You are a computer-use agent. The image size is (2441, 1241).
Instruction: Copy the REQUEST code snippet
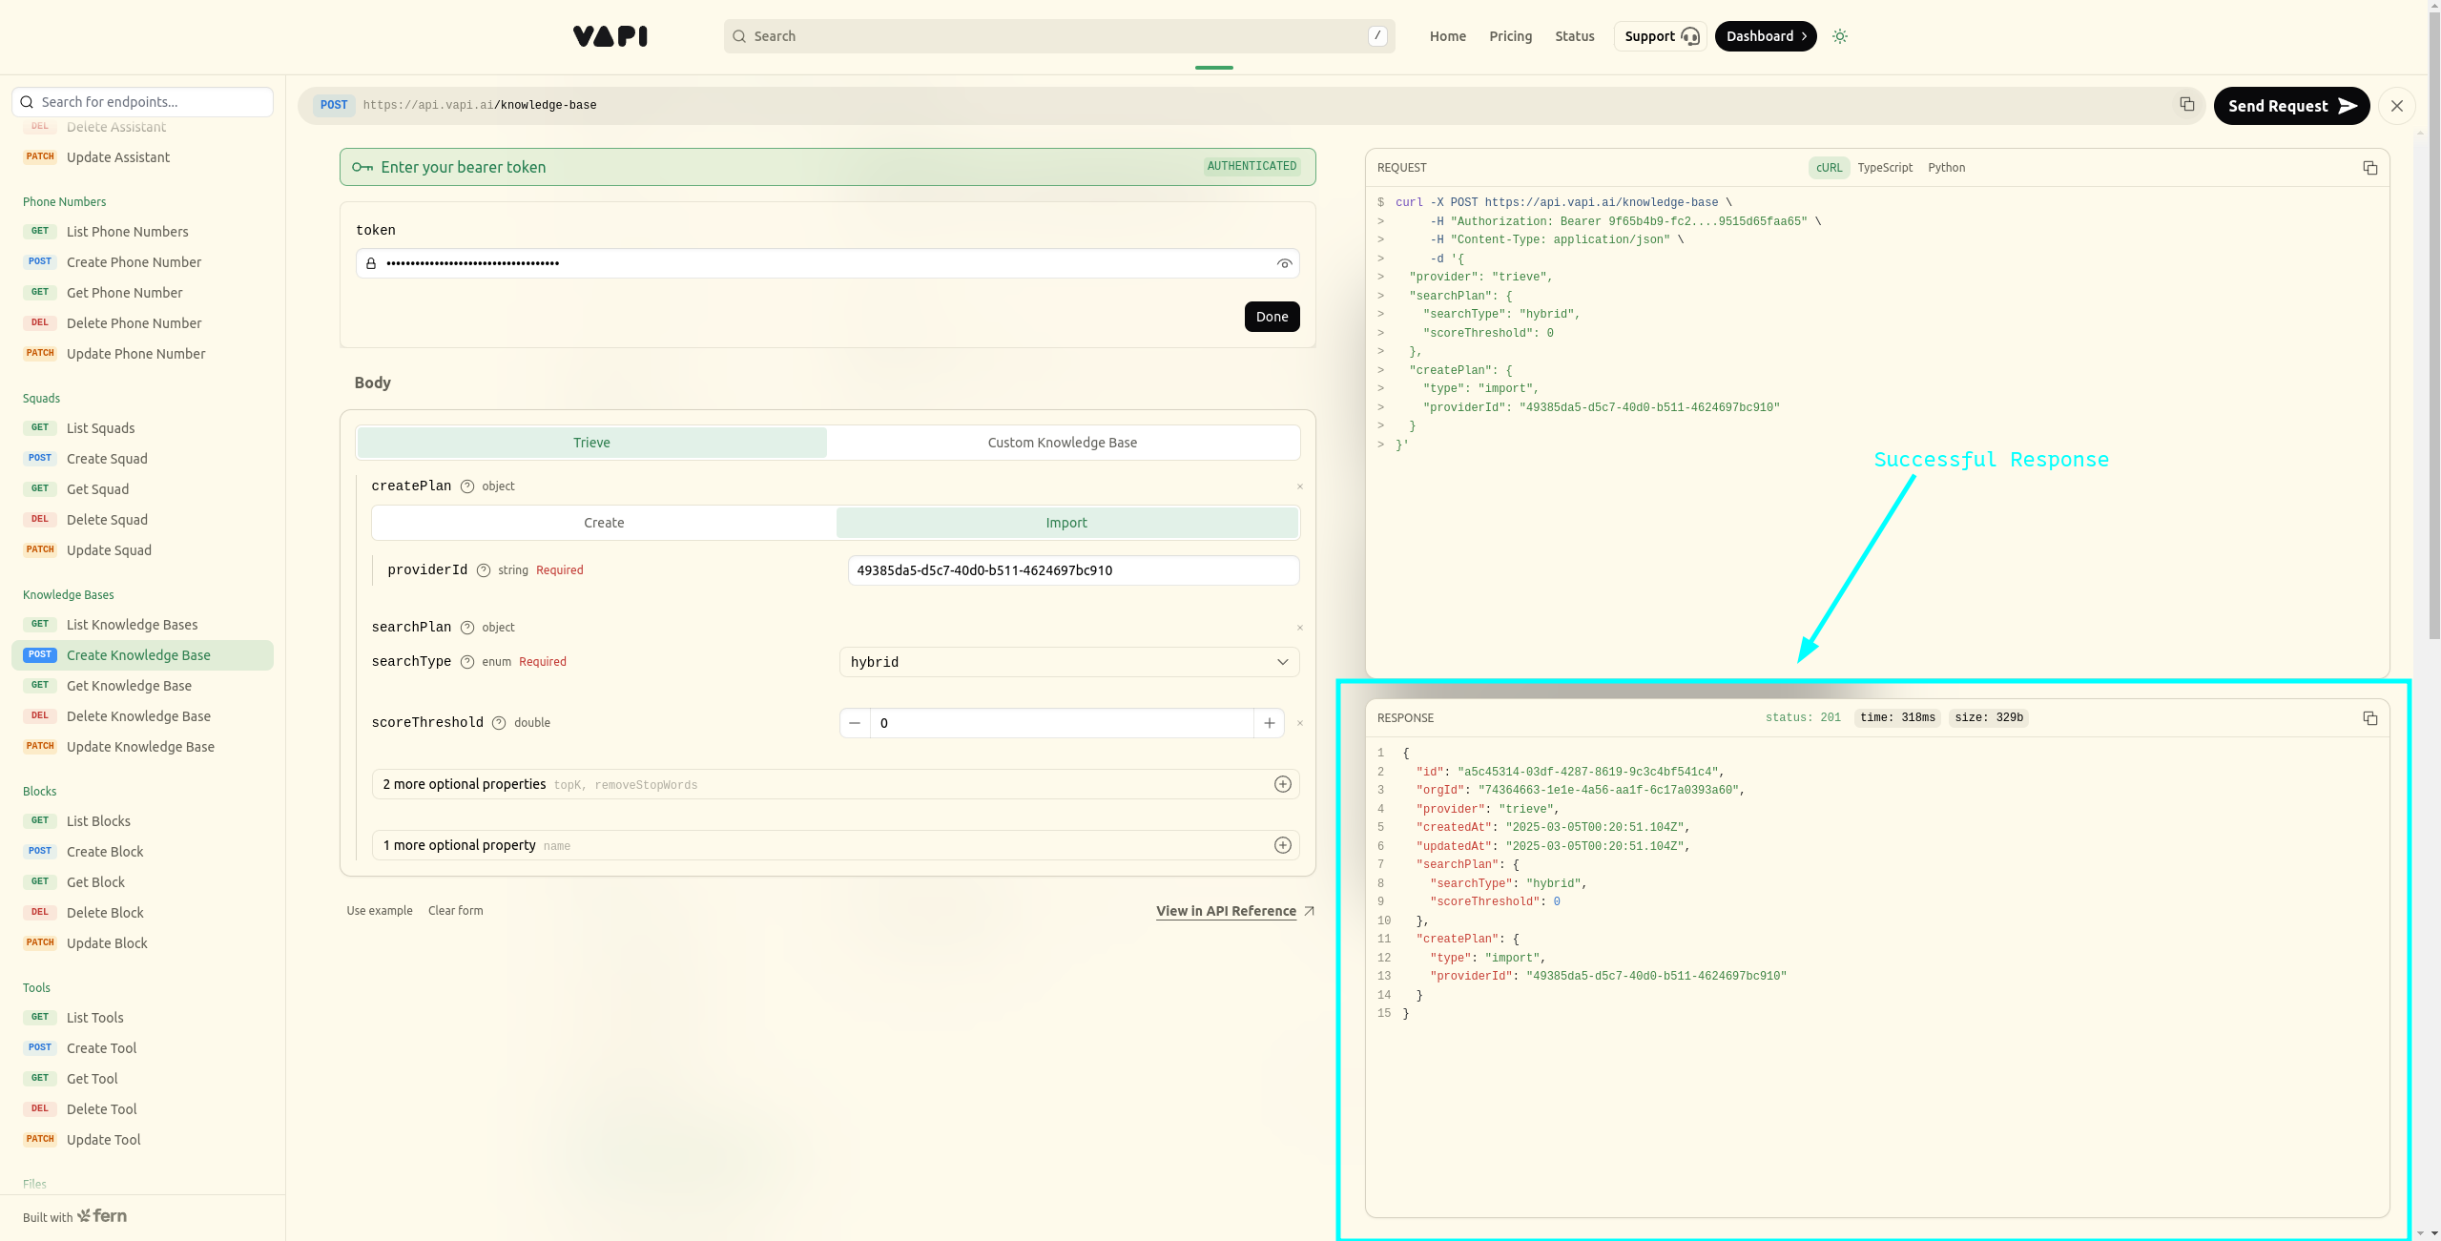pyautogui.click(x=2369, y=168)
